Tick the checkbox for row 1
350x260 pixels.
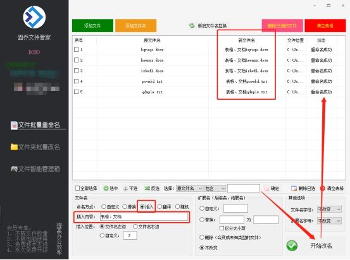77,49
